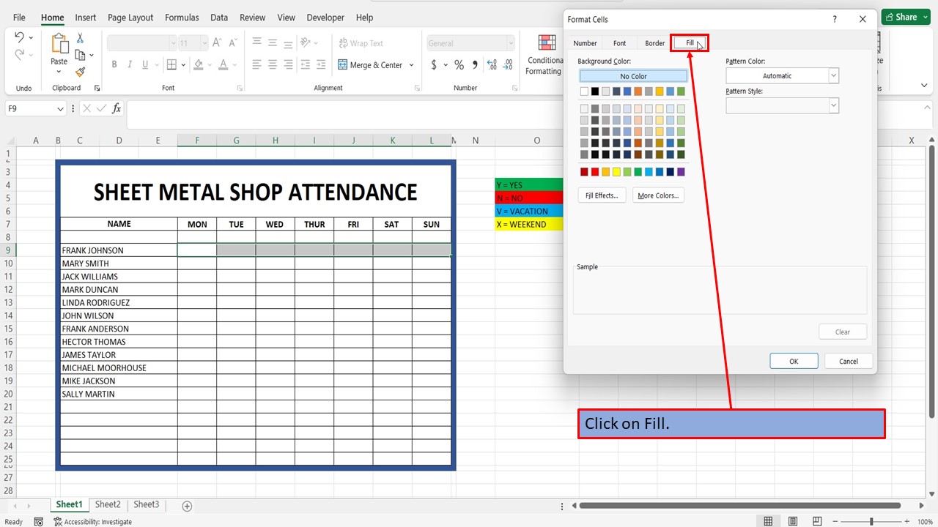Viewport: 938px width, 527px height.
Task: Switch to the Border tab in Format Cells
Action: coord(654,43)
